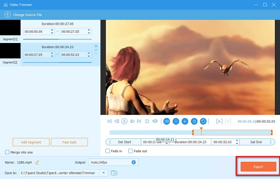Decrease Segment 2 start time stepper
The height and width of the screenshot is (179, 280).
52,56
